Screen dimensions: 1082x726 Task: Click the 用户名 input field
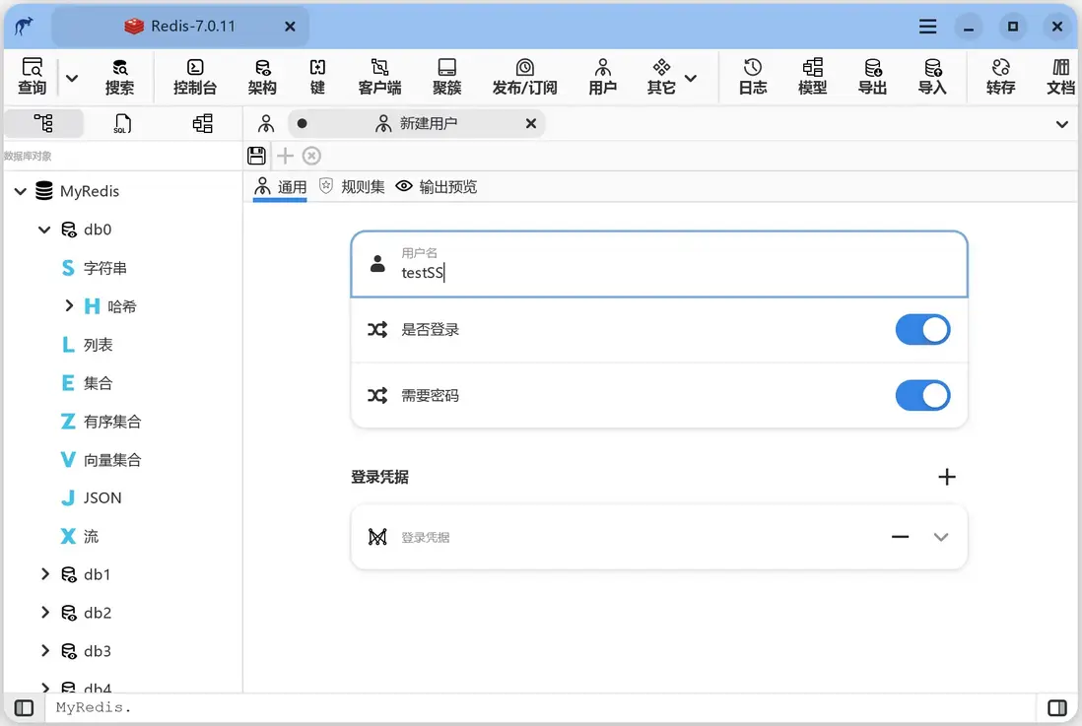pyautogui.click(x=659, y=264)
